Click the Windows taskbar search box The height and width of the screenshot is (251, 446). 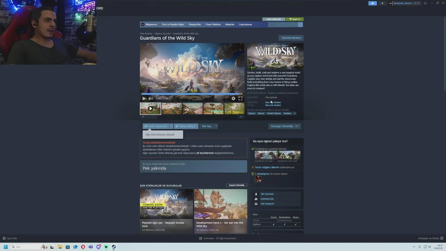pos(29,247)
